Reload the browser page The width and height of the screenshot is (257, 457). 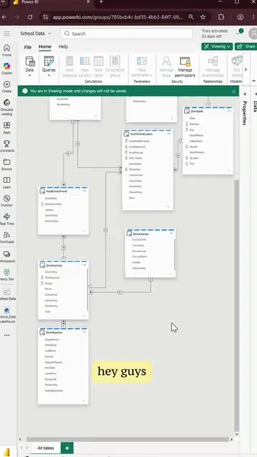(30, 17)
